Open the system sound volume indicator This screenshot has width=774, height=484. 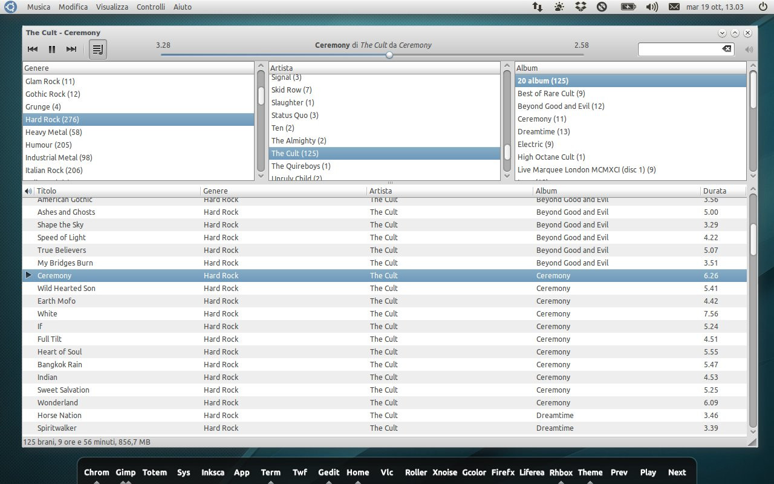tap(652, 7)
